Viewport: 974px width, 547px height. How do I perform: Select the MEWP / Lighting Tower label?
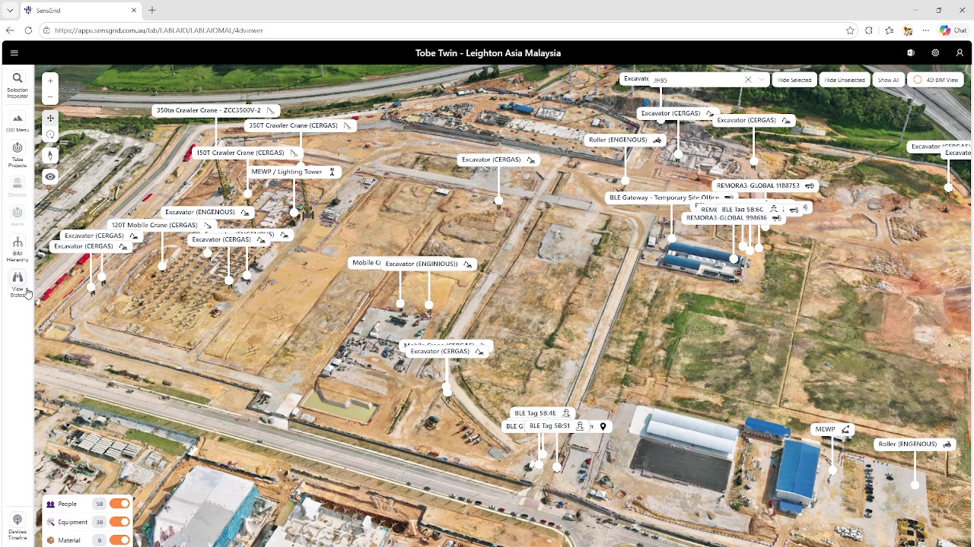(294, 172)
